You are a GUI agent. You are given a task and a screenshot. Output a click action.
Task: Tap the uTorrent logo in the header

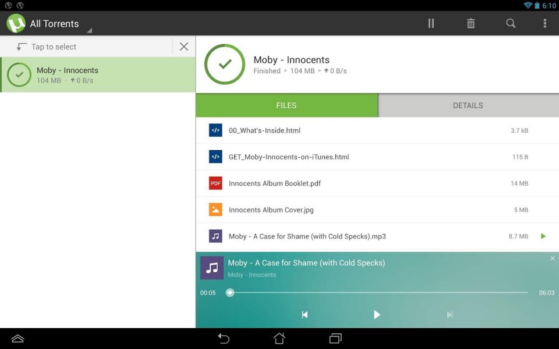click(16, 23)
